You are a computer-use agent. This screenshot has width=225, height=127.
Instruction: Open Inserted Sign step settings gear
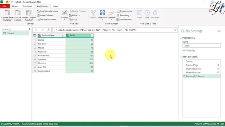click(218, 65)
